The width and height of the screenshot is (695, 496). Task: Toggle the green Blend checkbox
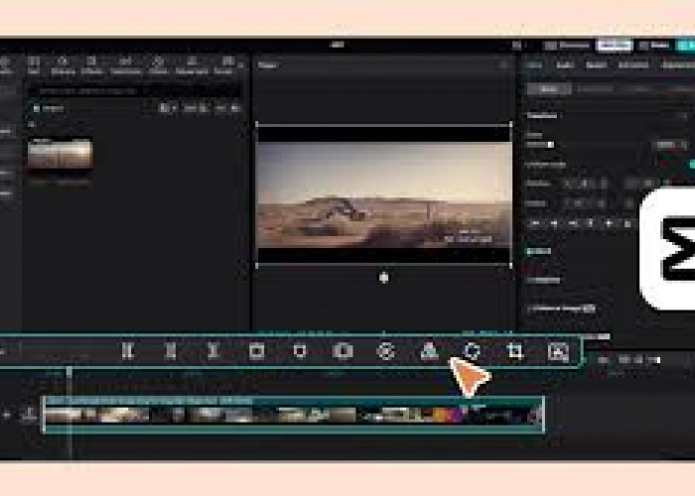click(531, 252)
